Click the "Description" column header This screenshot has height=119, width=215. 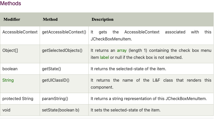103,19
